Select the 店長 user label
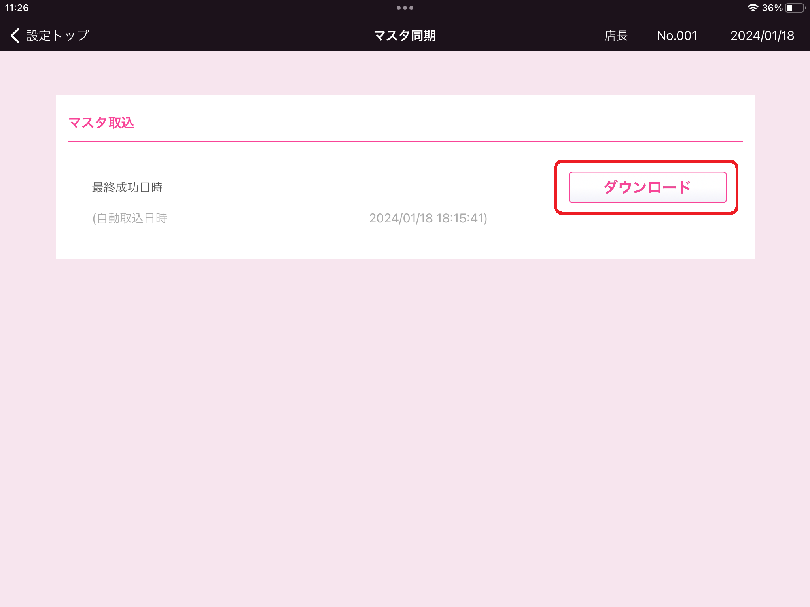 coord(616,36)
